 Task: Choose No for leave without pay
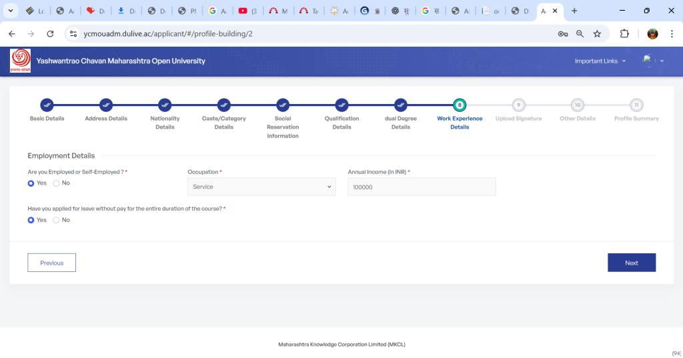coord(56,220)
